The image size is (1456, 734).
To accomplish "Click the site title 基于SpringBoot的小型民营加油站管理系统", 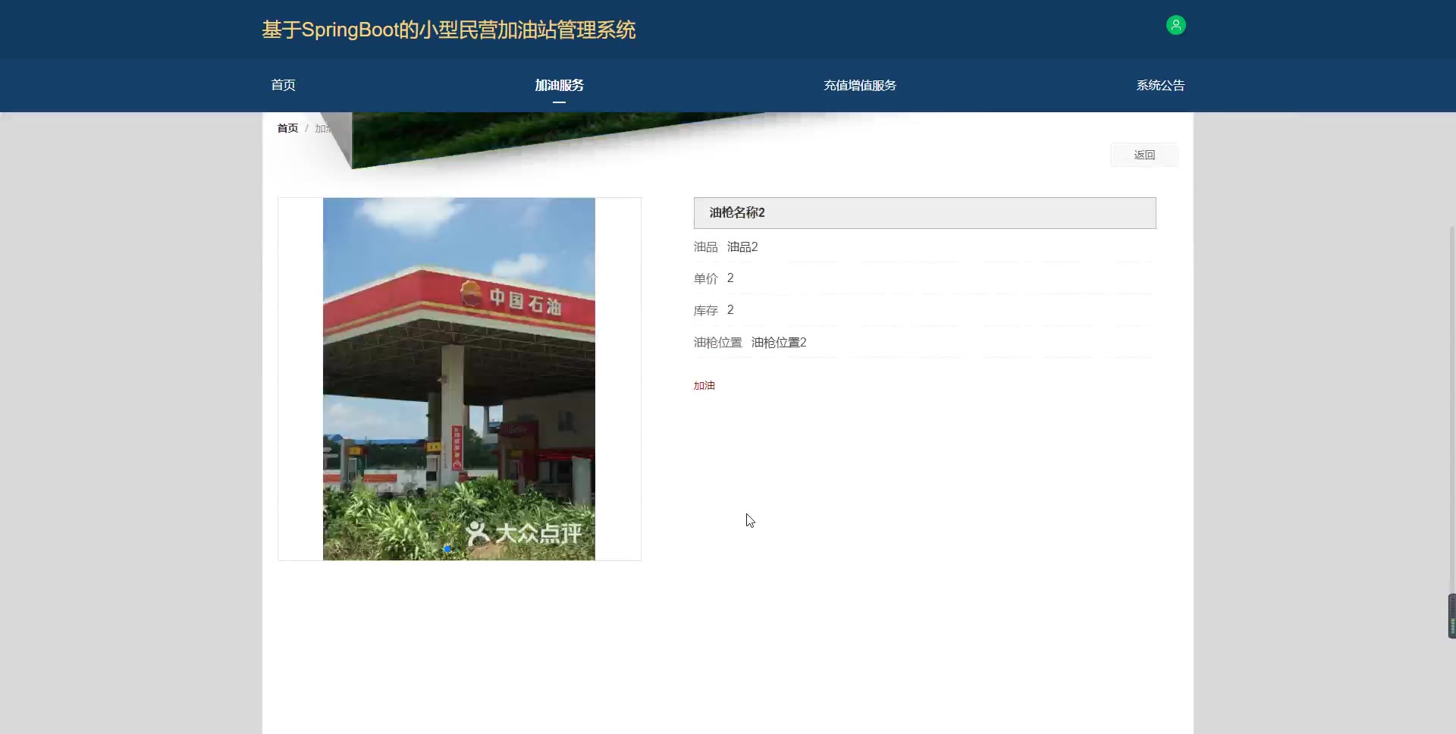I will click(449, 30).
